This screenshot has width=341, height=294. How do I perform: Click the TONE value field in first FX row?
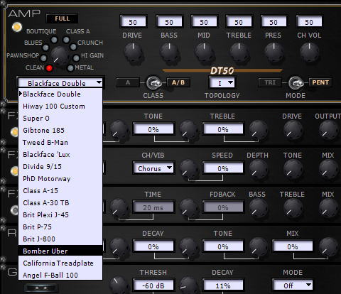coord(153,129)
